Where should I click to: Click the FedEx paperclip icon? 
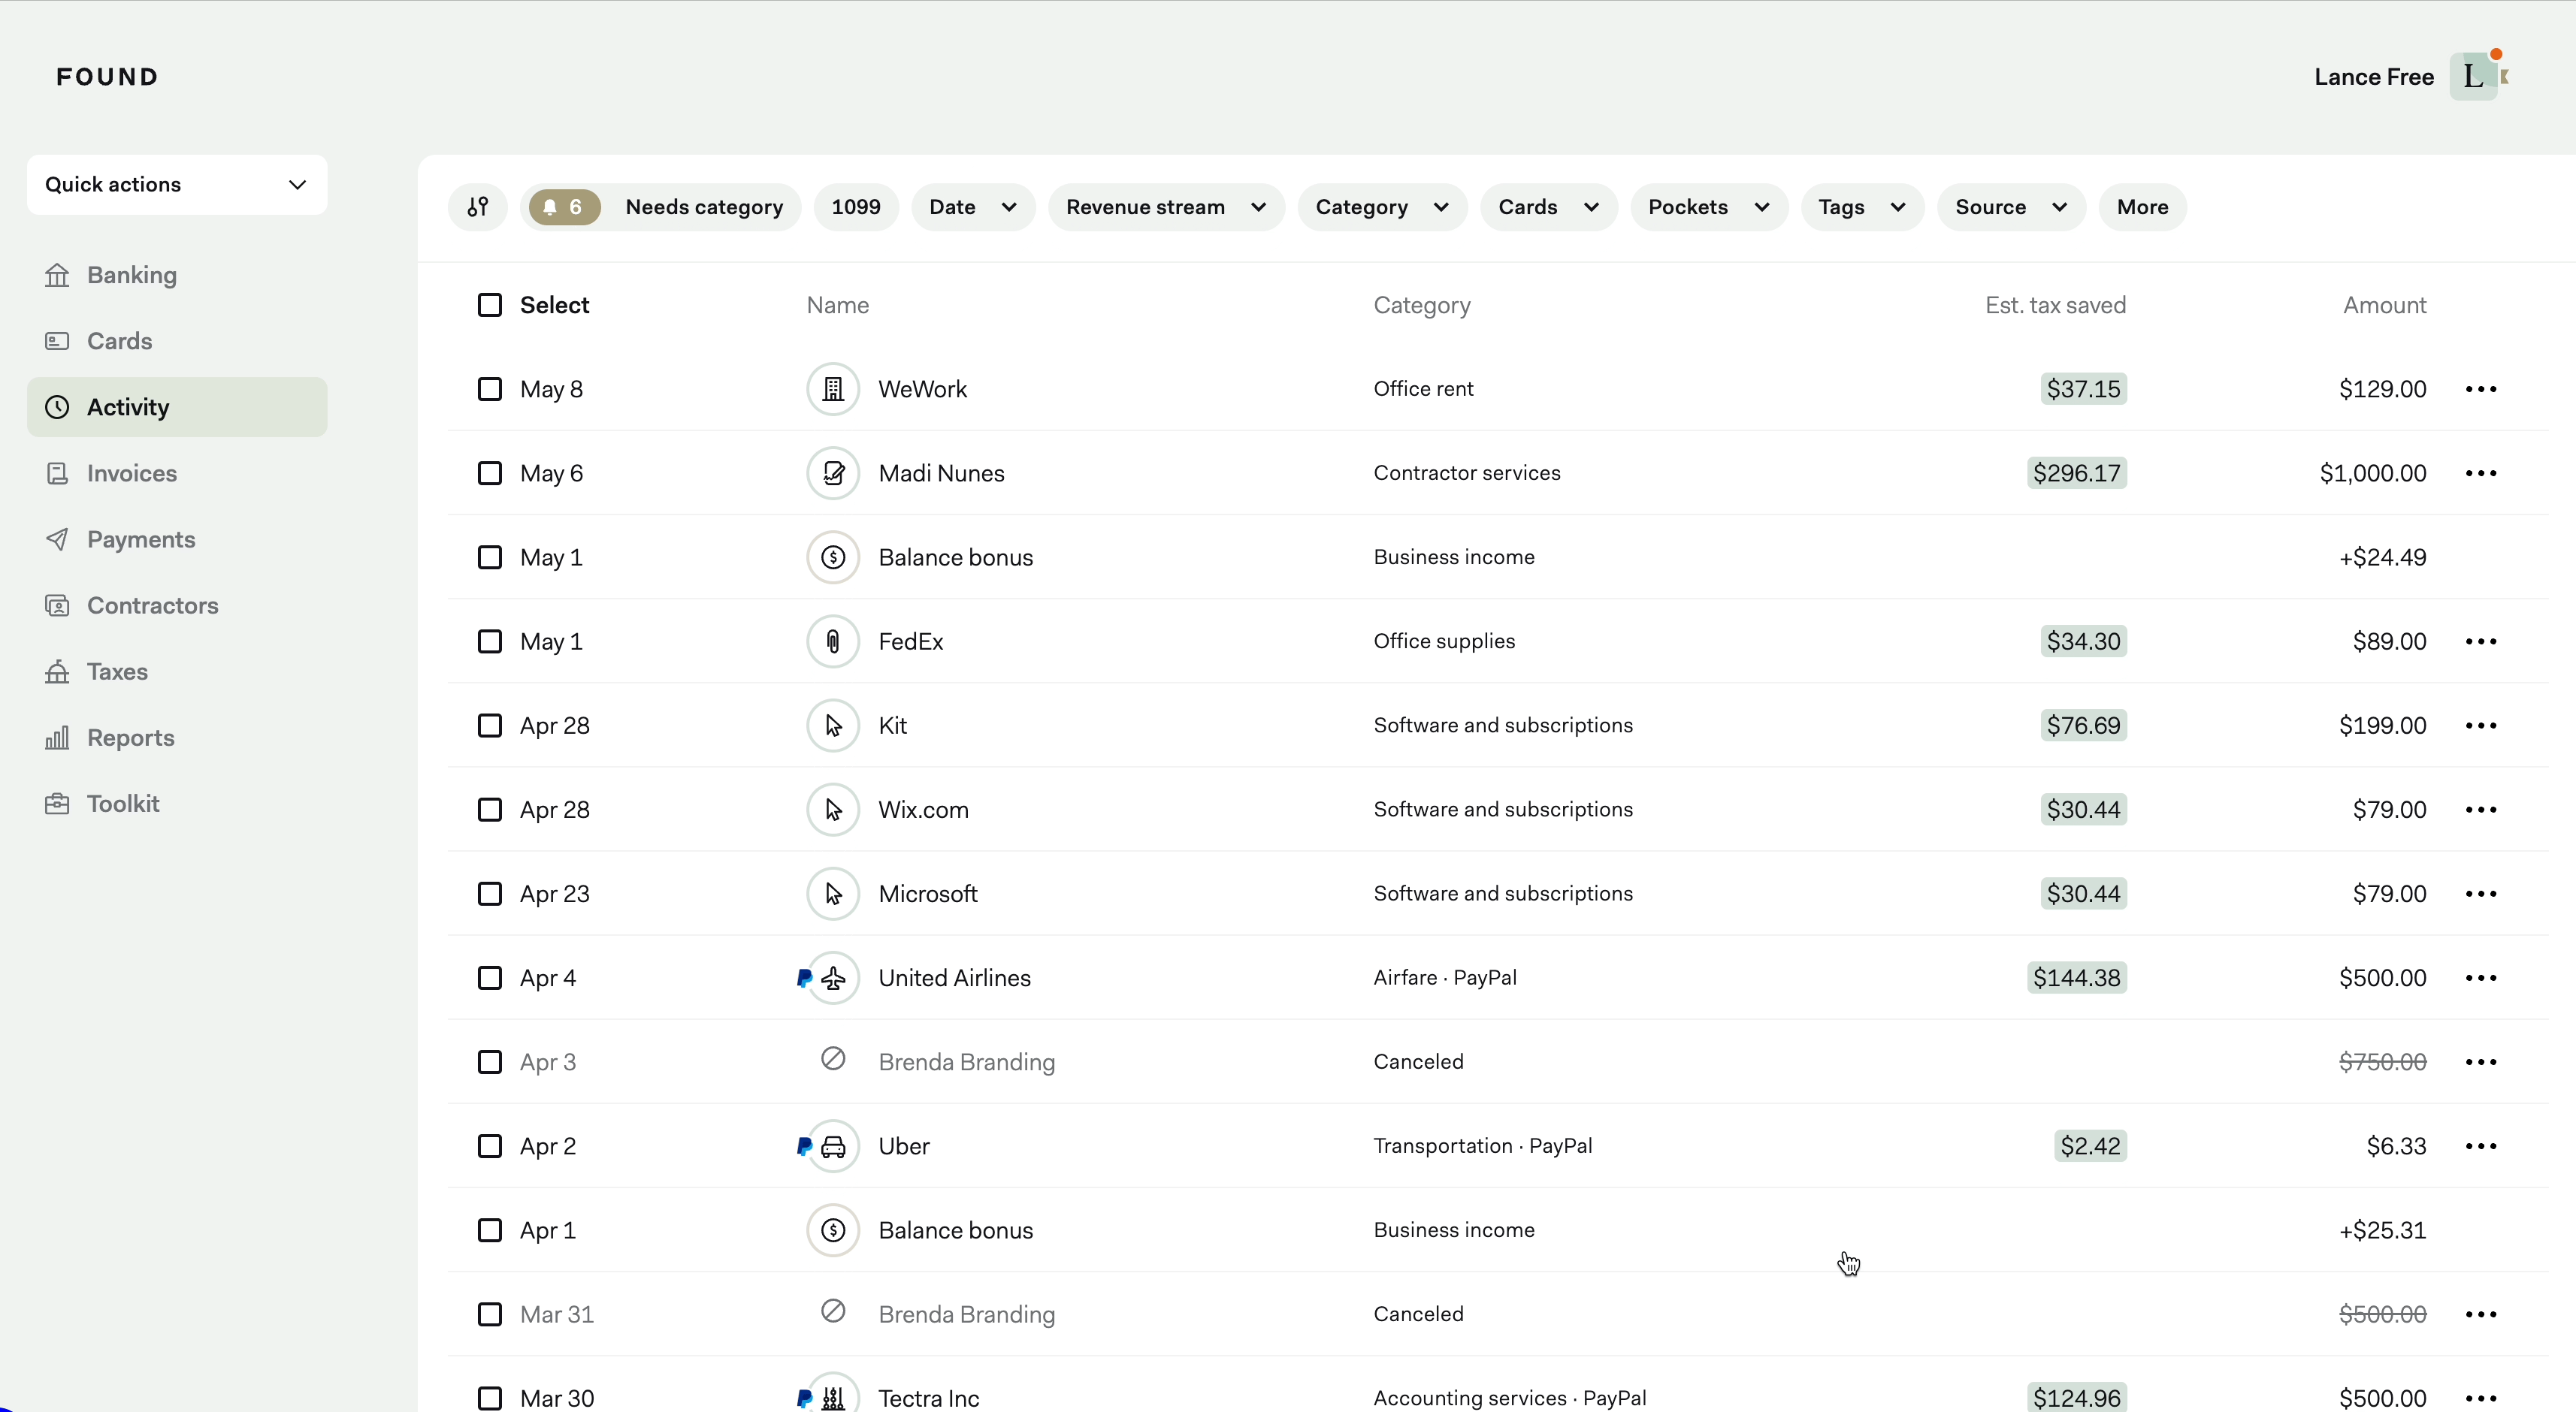click(x=832, y=641)
